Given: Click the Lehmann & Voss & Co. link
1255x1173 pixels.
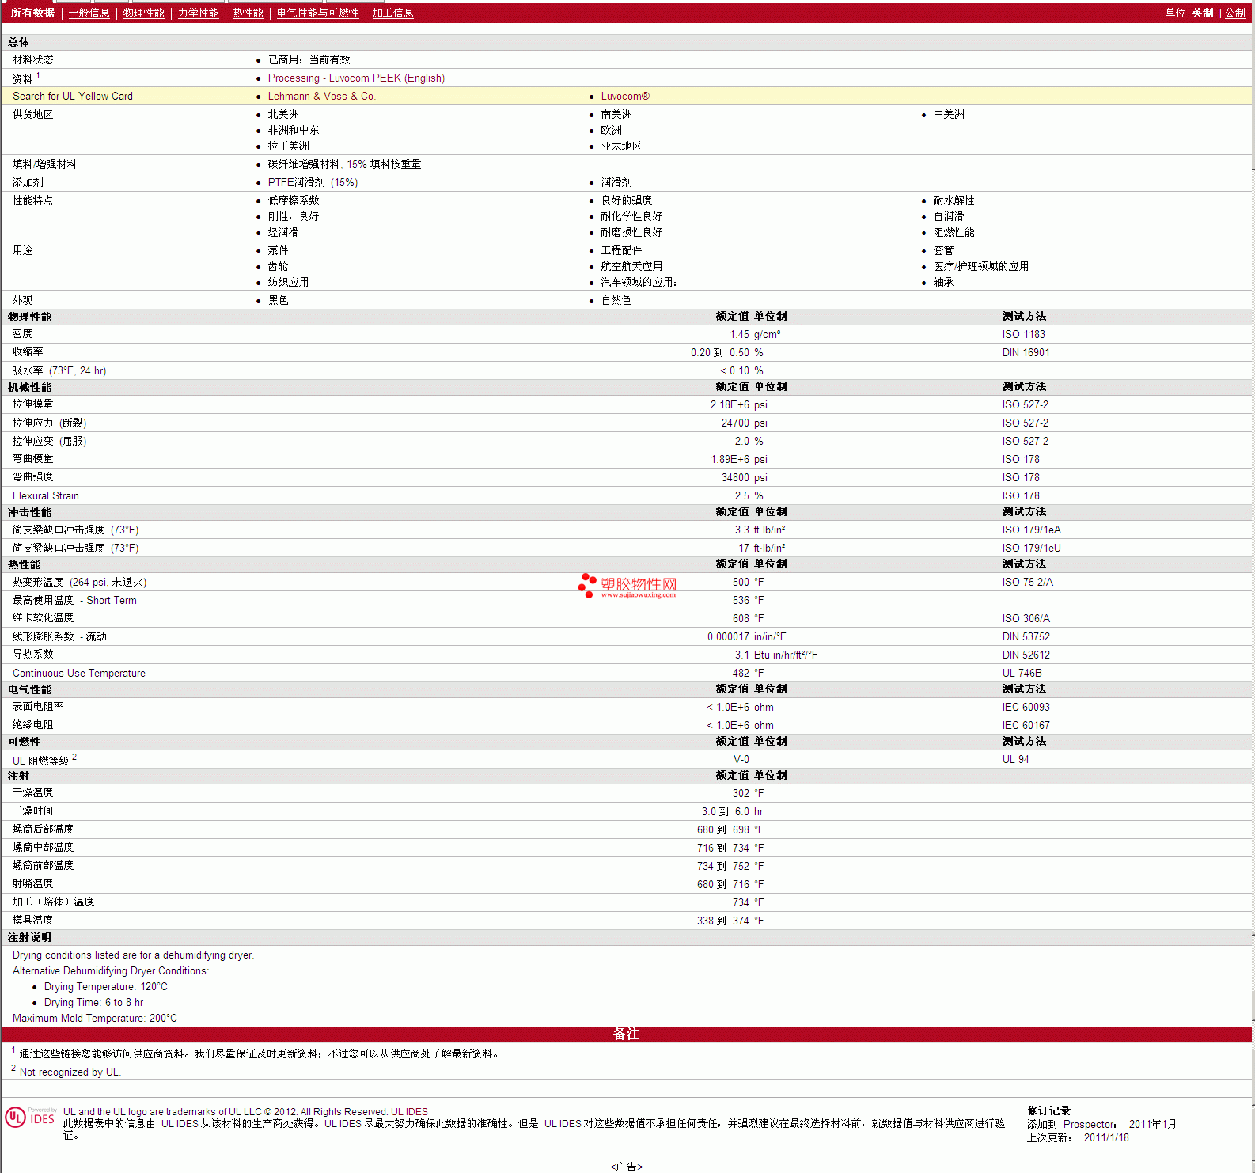Looking at the screenshot, I should 321,97.
